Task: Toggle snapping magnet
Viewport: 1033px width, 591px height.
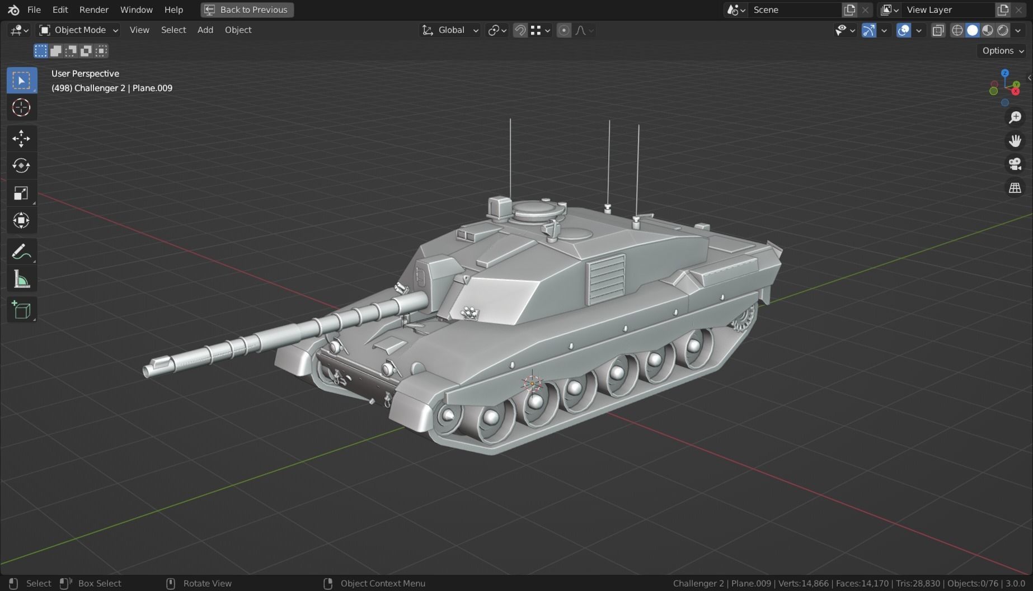Action: [x=520, y=30]
